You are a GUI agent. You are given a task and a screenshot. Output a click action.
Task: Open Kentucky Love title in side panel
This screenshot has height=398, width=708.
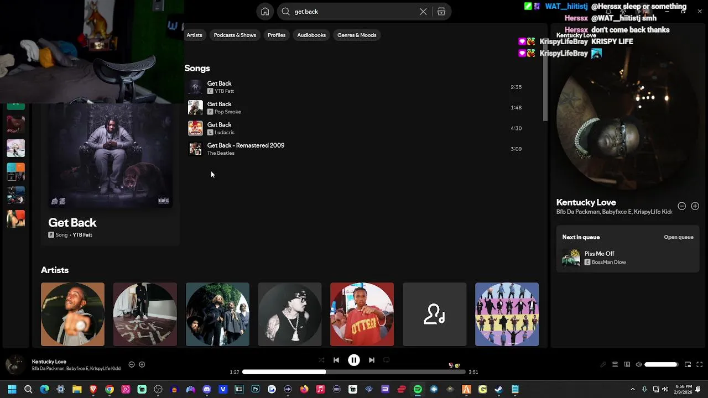[586, 202]
